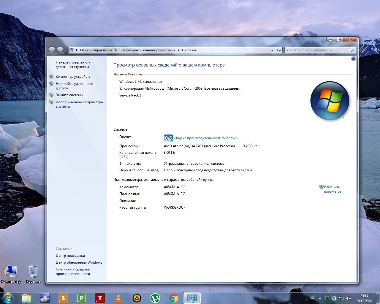Click the WORKGROUP value

click(x=175, y=208)
